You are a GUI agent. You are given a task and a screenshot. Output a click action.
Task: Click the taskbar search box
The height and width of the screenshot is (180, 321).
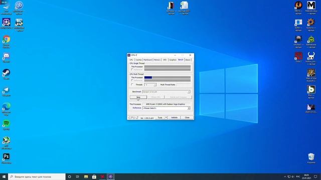(x=37, y=176)
